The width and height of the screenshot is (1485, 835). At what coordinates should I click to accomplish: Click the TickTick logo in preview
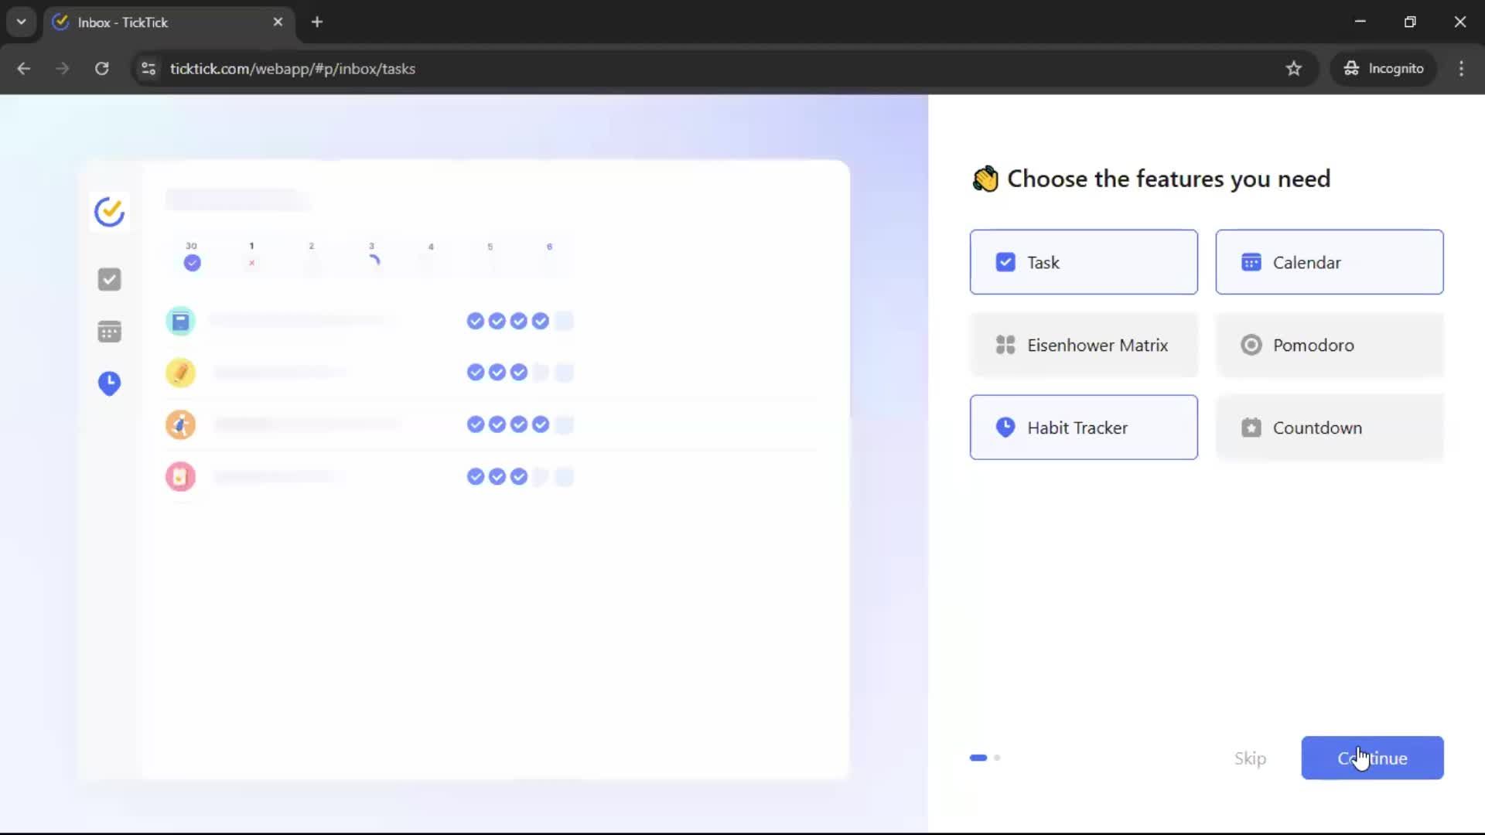pos(109,212)
